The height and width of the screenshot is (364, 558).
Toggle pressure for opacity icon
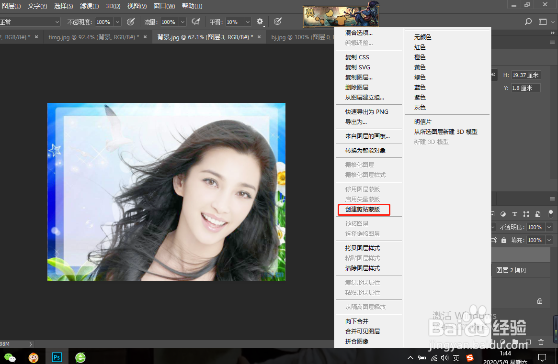(131, 22)
